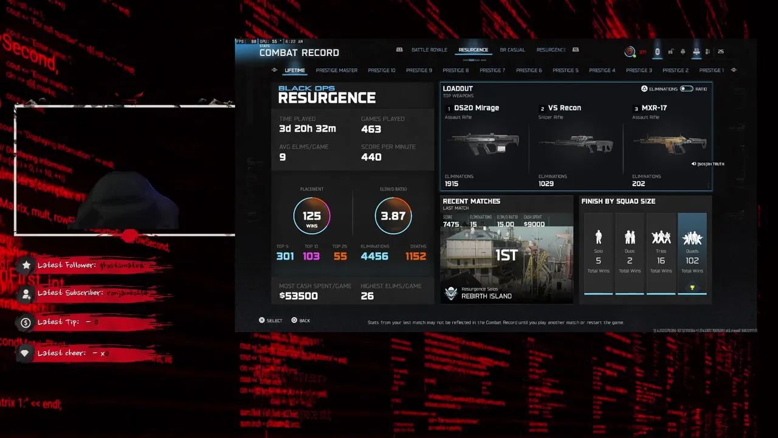Viewport: 778px width, 438px height.
Task: Click the VS Recon sniper rifle image
Action: pos(576,145)
